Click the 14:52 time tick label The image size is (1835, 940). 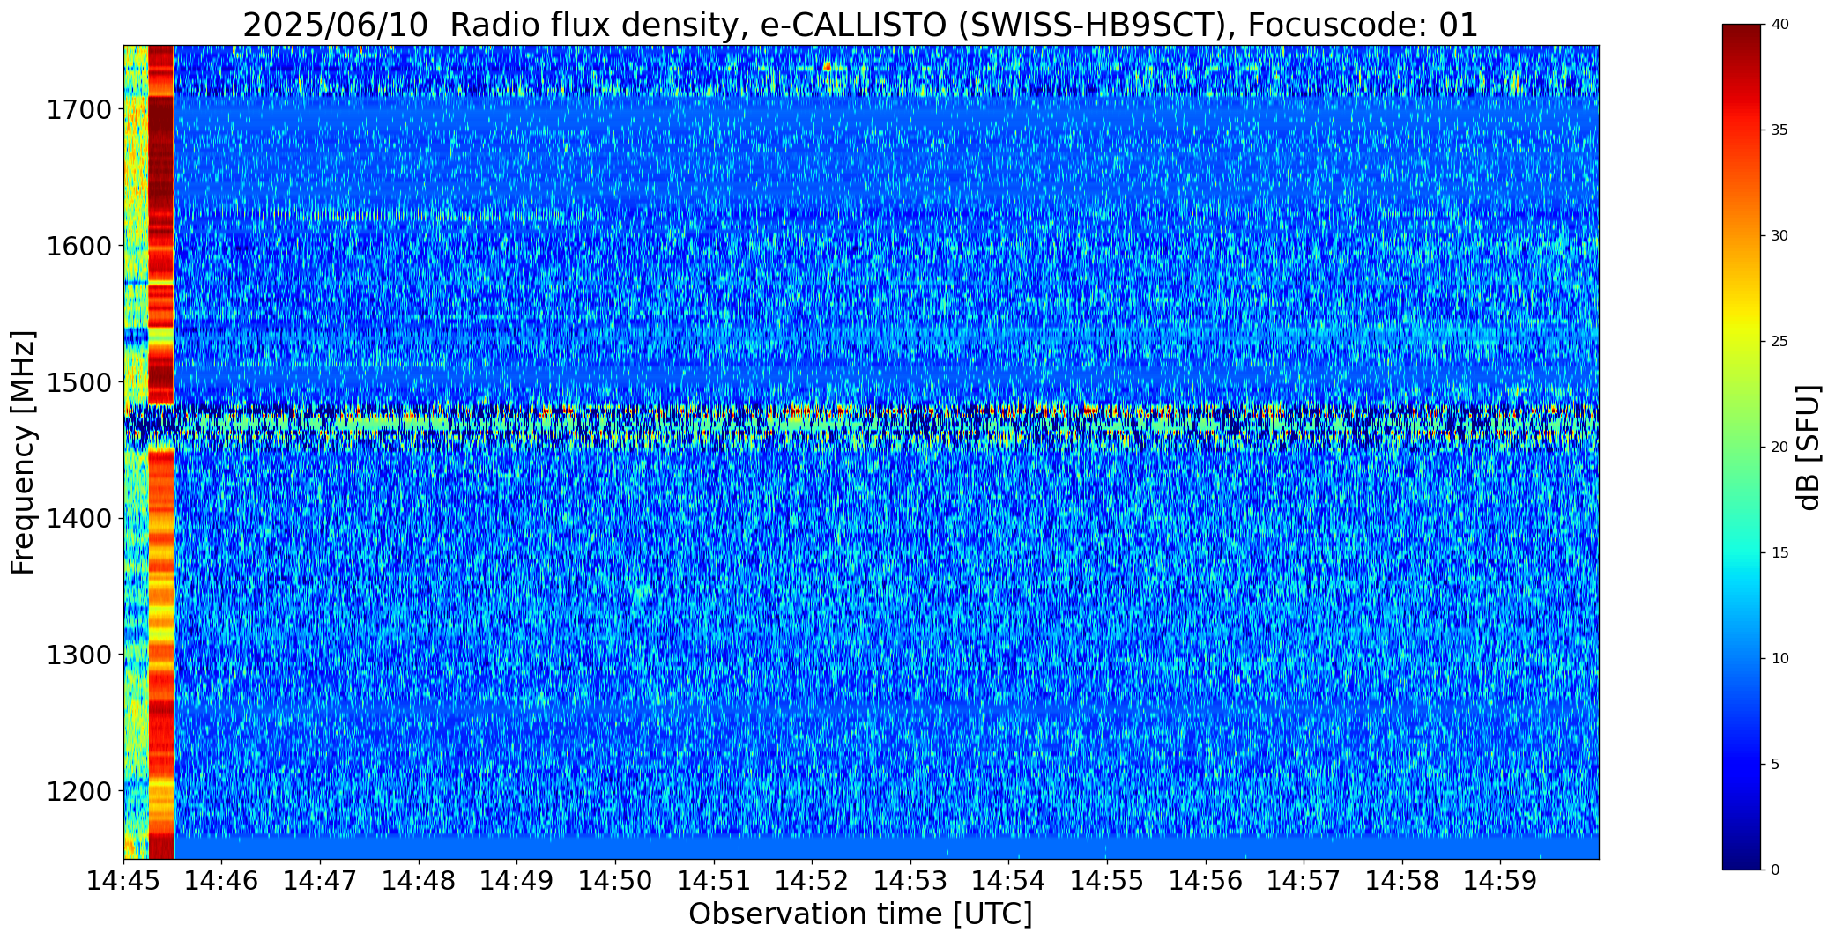tap(812, 880)
